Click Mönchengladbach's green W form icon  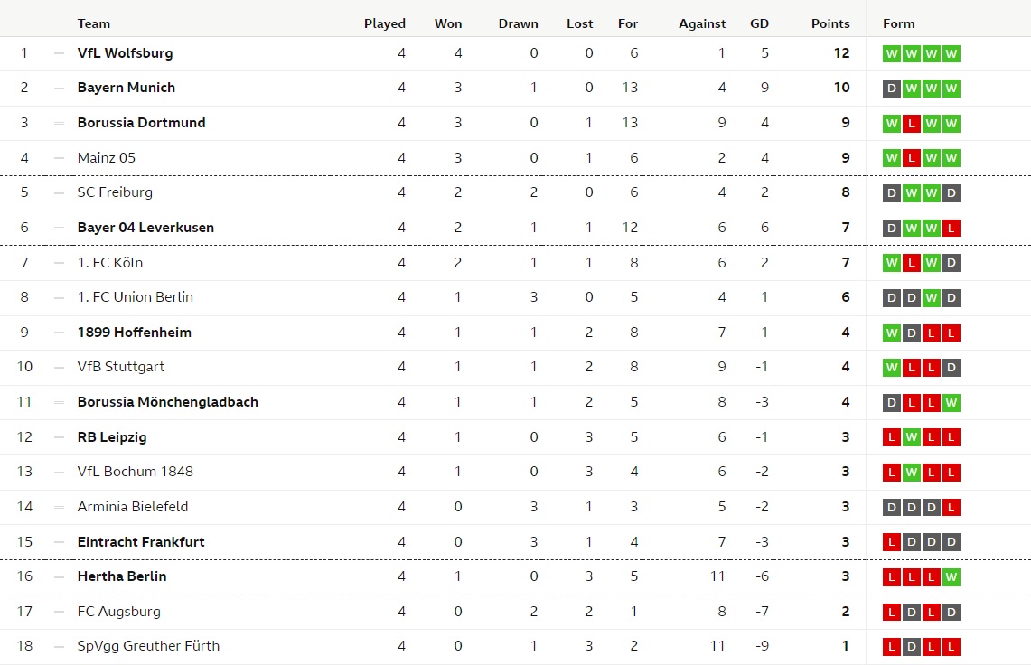951,403
